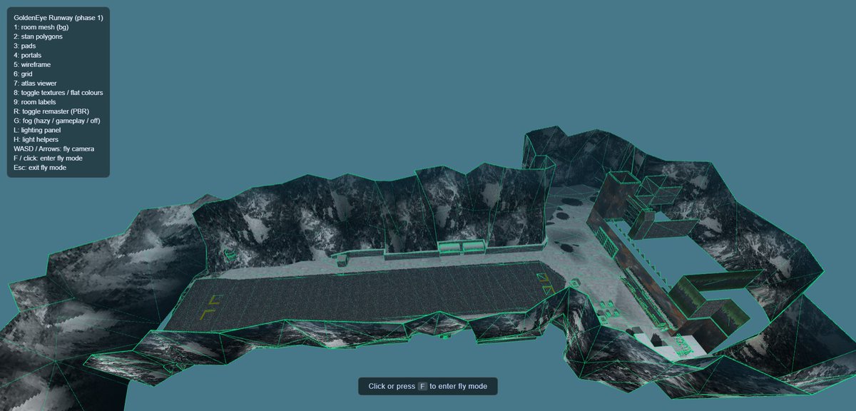Click the F key badge in the fly mode prompt
Viewport: 856px width, 411px height.
click(x=422, y=386)
